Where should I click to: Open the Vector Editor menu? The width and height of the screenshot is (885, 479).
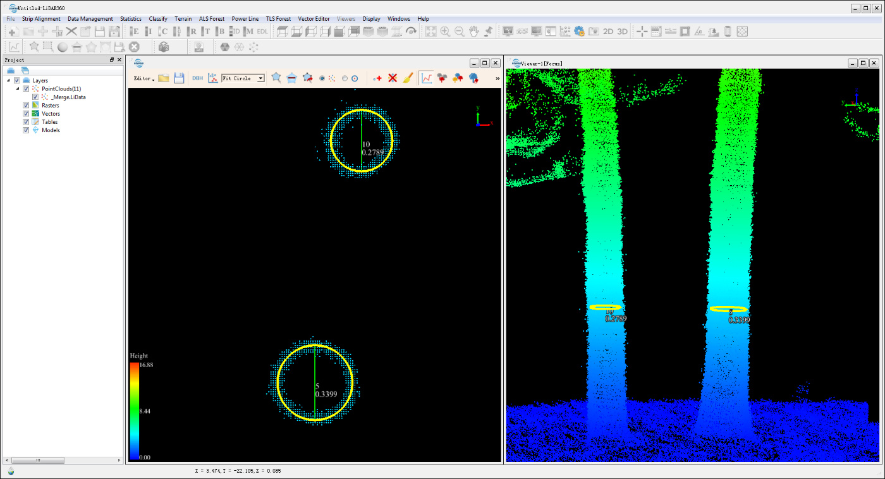pyautogui.click(x=314, y=19)
